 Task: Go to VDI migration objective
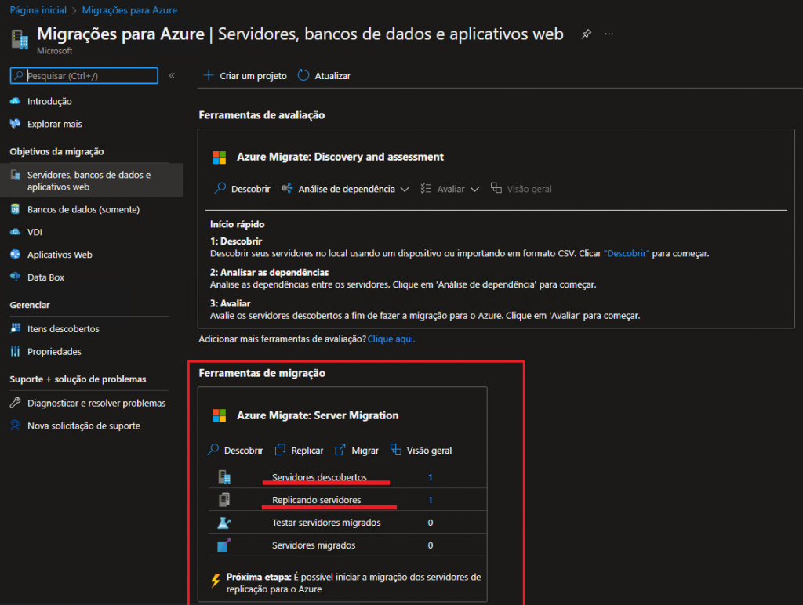(x=36, y=232)
